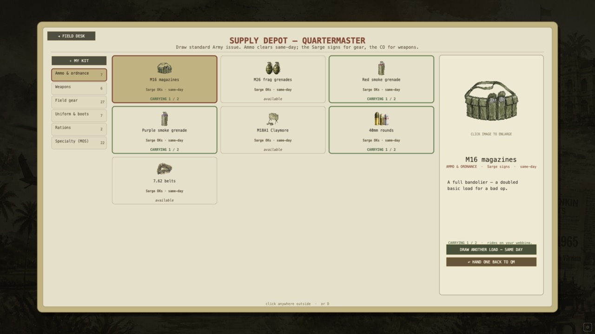
Task: Click the 'M16 magazines' card label
Action: pyautogui.click(x=164, y=80)
